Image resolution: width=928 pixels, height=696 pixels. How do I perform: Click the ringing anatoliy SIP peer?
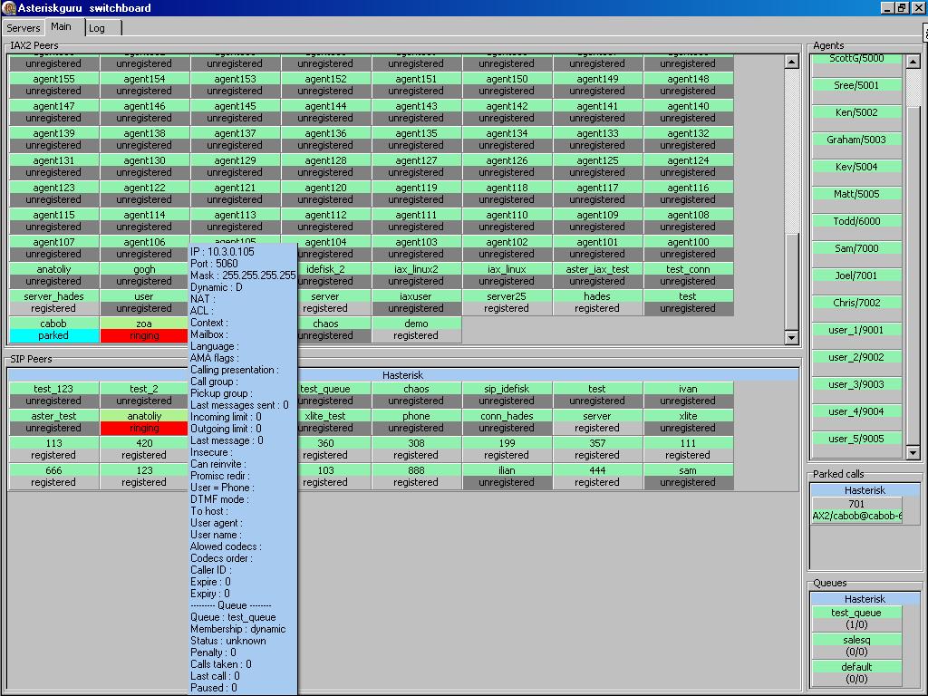(144, 421)
